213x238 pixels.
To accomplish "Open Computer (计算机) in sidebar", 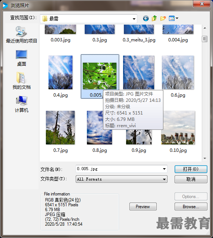I will pos(21,104).
